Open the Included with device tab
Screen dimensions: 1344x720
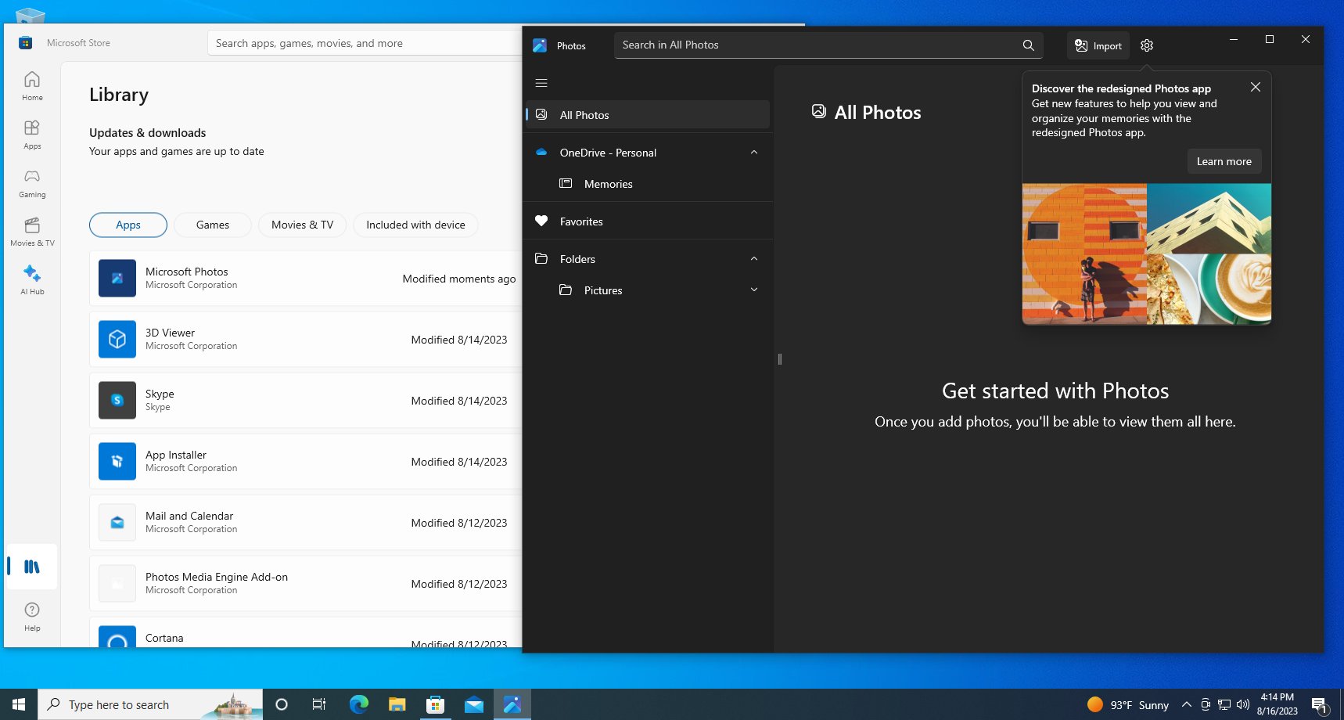tap(415, 225)
